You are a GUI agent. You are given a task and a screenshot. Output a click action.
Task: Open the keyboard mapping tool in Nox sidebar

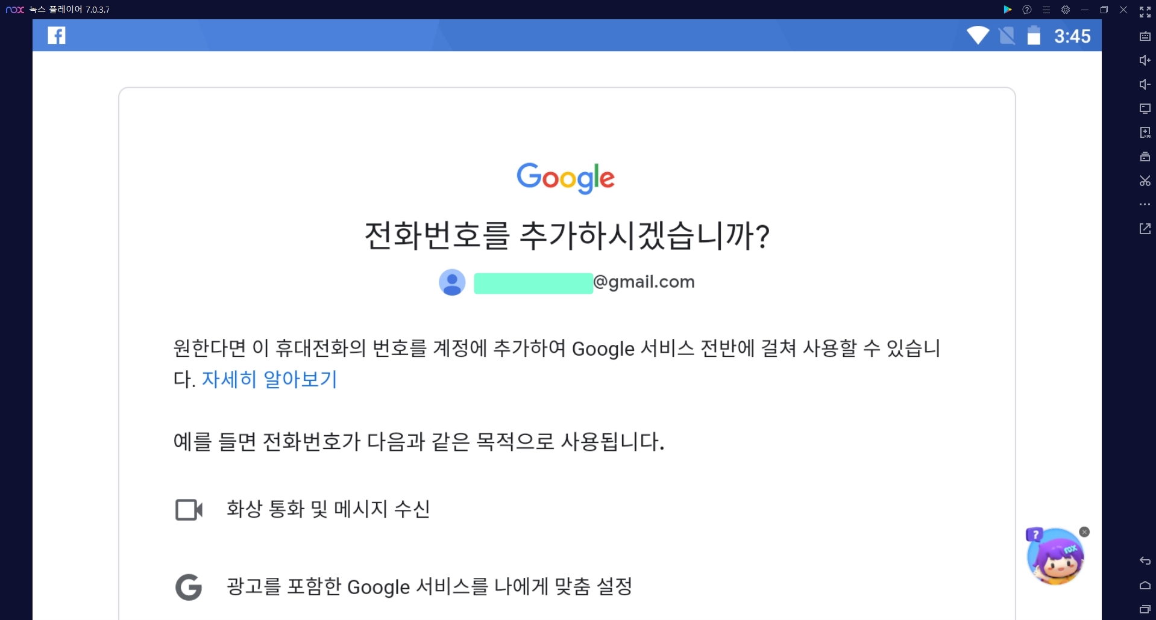(x=1145, y=37)
